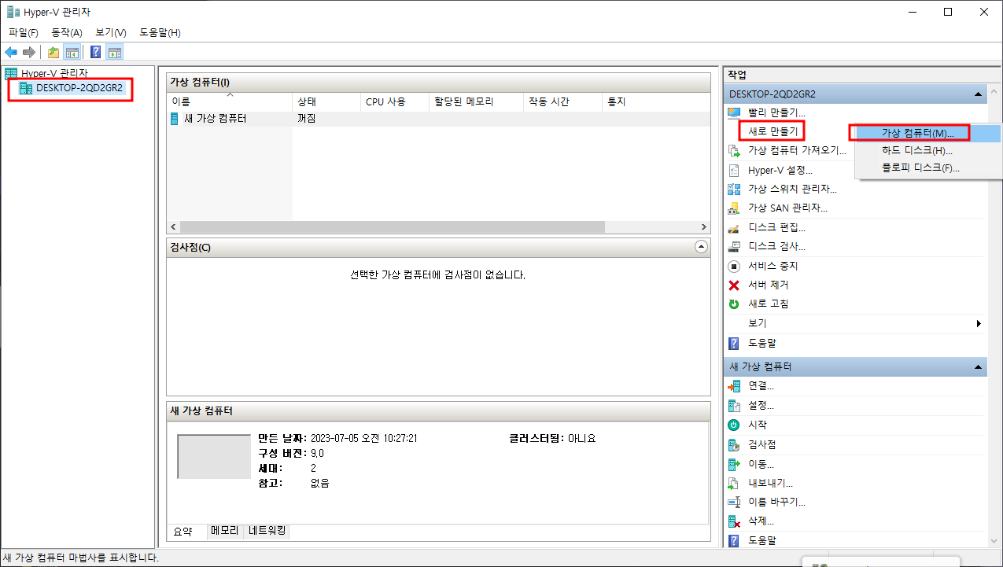Viewport: 1003px width, 567px height.
Task: Toggle the show/hide action pane toolbar icon
Action: pos(115,53)
